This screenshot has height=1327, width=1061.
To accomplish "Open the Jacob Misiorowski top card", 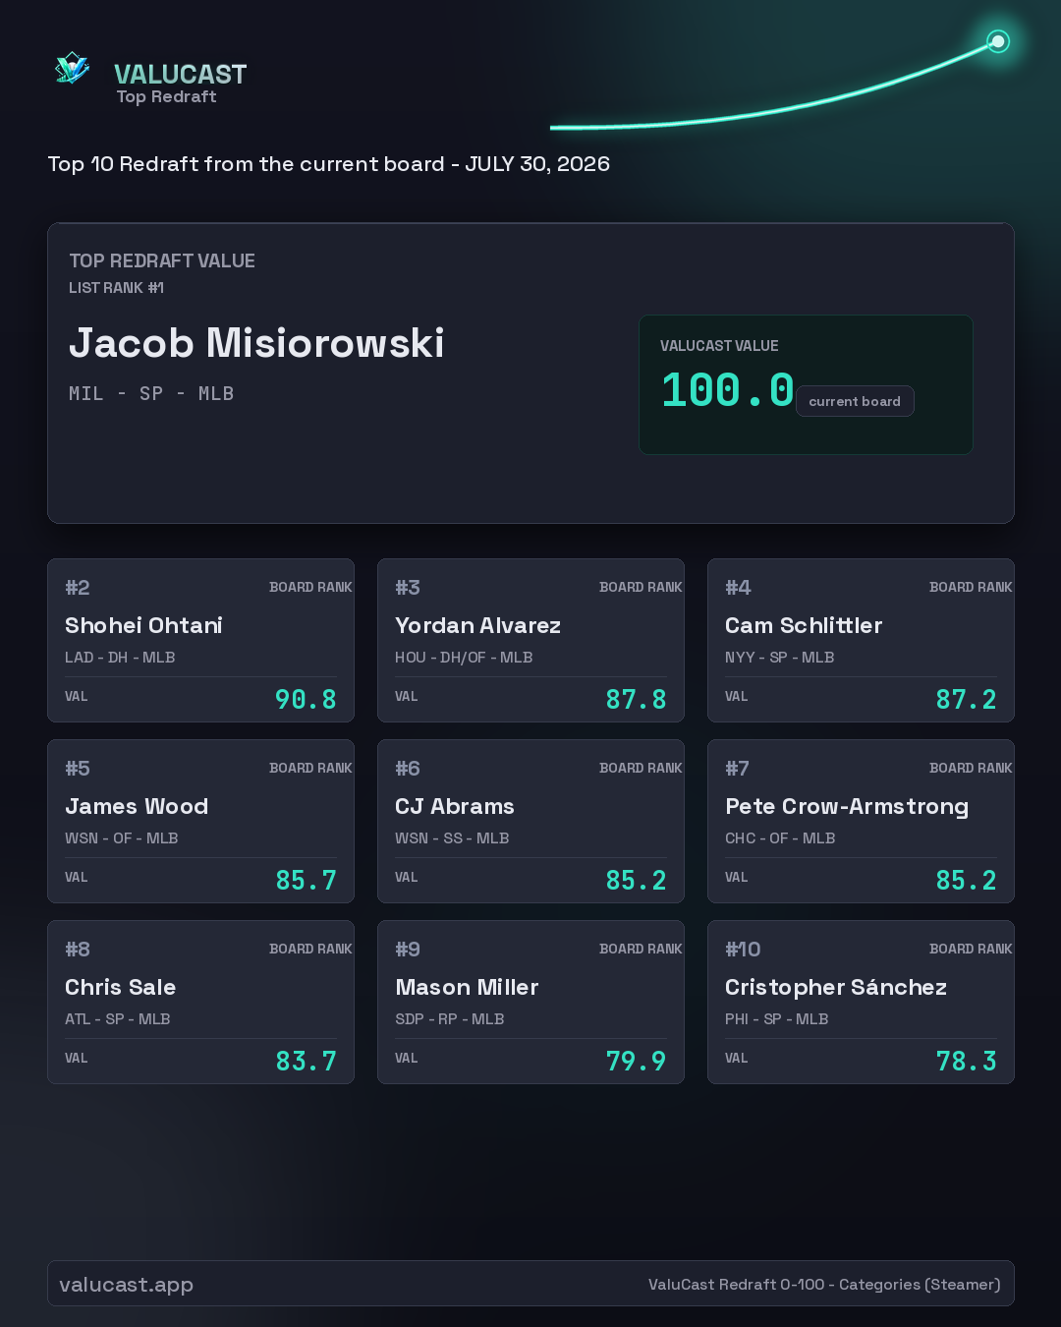I will point(530,374).
